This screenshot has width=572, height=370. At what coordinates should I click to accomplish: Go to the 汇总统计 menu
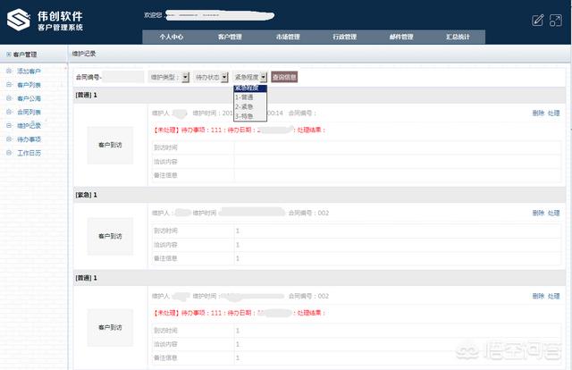457,38
